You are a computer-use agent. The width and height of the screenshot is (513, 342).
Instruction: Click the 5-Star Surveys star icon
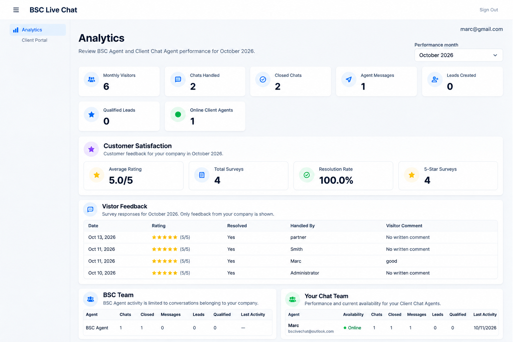pos(412,175)
